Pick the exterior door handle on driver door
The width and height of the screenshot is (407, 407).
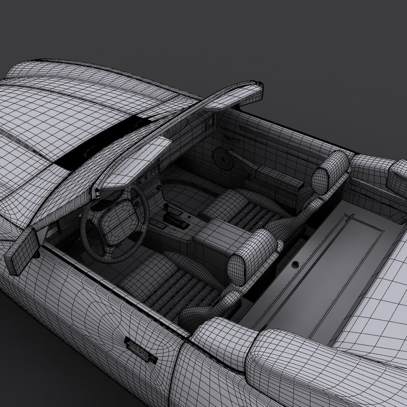coord(141,350)
